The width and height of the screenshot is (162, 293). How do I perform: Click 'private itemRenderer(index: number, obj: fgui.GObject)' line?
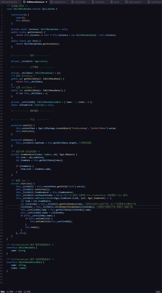(44, 154)
